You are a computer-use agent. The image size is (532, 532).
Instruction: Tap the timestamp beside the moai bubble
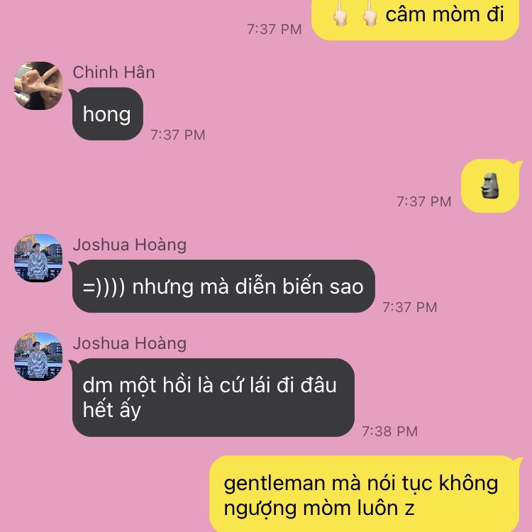[424, 201]
